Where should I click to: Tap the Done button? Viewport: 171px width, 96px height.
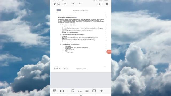pyautogui.click(x=56, y=4)
